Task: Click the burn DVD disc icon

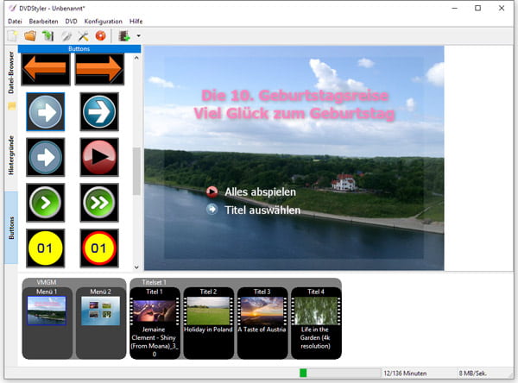Action: coord(101,36)
